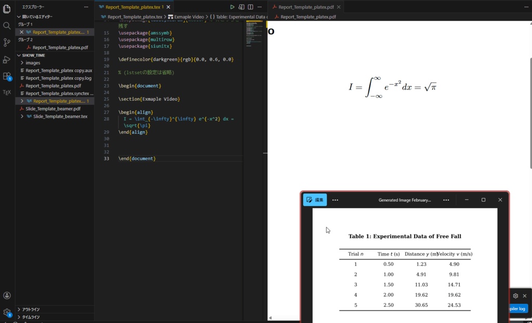Click the 19.62 distance value in table
Viewport: 532px width, 323px height.
pos(421,295)
